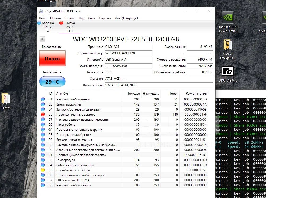
Task: Click the Интерфейс field USB (Serial ATA)
Action: click(x=129, y=60)
